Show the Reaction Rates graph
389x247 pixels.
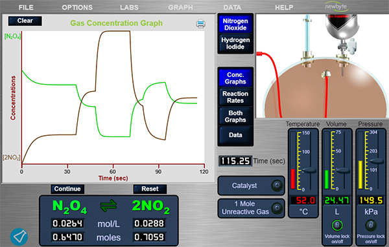tap(235, 97)
